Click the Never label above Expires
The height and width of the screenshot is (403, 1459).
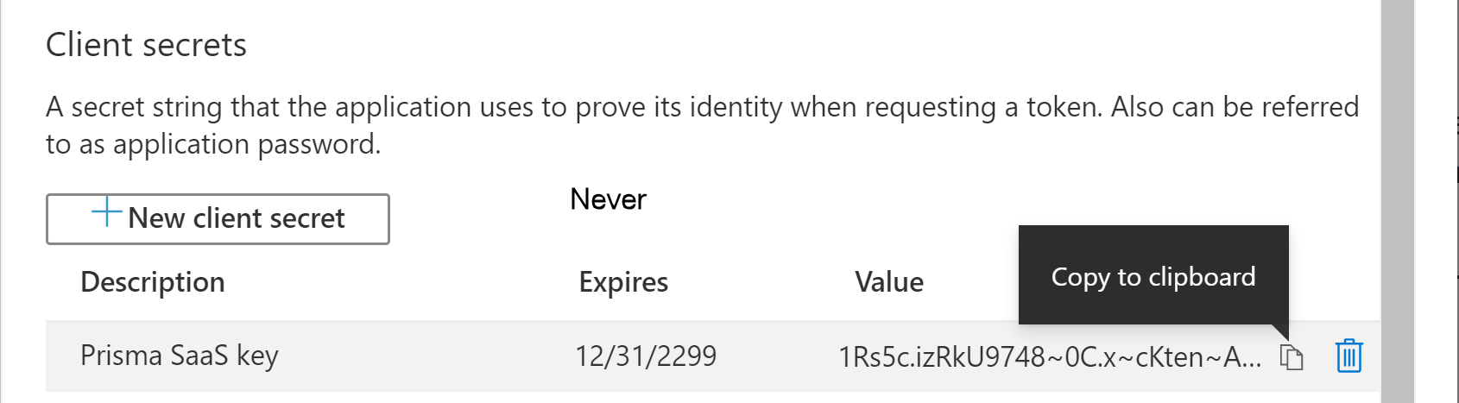608,199
